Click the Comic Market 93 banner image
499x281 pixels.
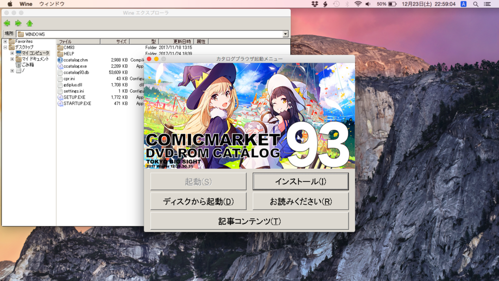[x=249, y=116]
